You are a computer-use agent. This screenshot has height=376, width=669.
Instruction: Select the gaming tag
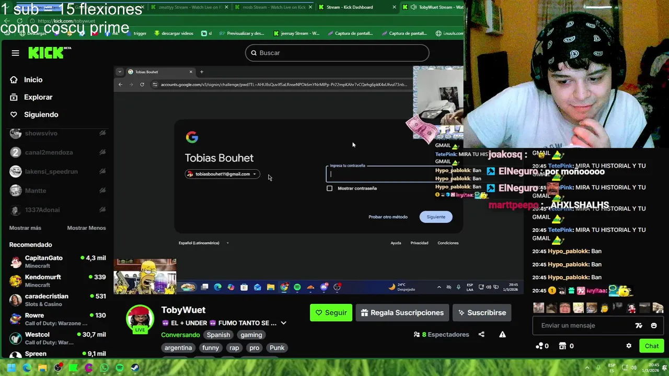pyautogui.click(x=251, y=335)
